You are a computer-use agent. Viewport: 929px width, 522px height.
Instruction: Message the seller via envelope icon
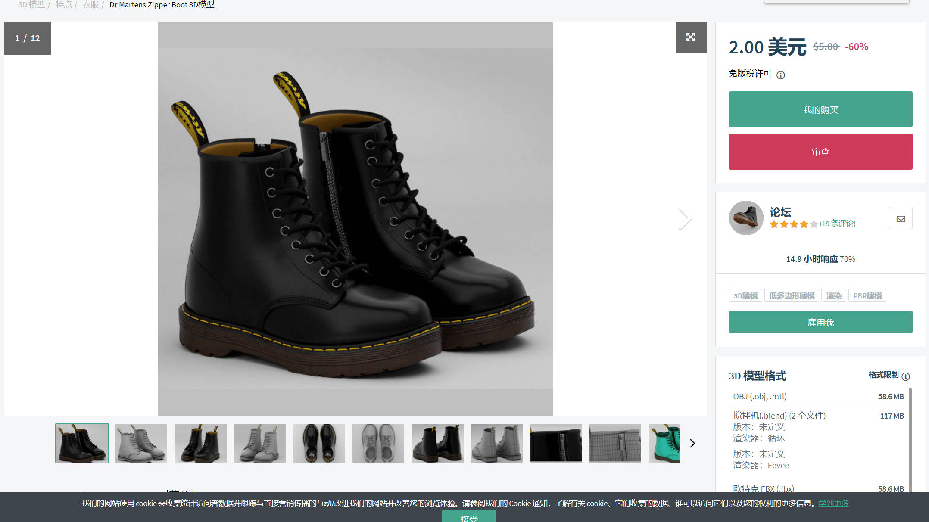click(901, 218)
